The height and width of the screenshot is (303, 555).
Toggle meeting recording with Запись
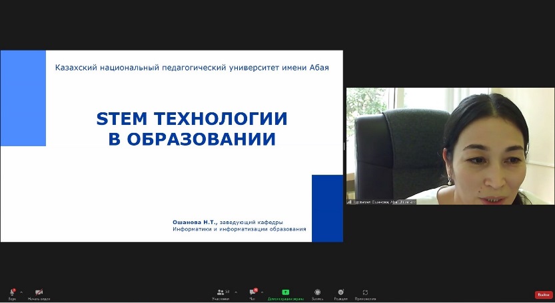(317, 292)
